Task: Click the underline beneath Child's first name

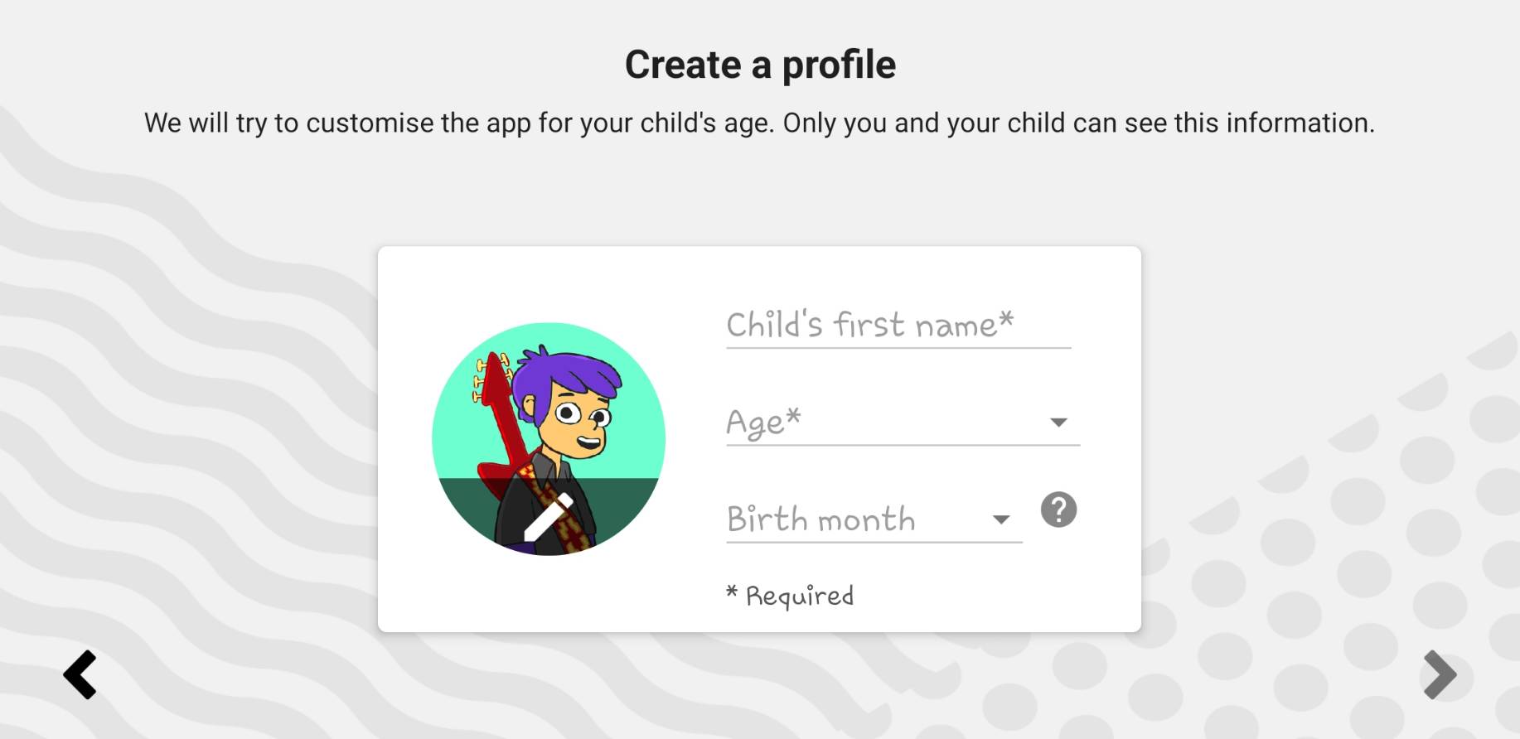Action: coord(898,348)
